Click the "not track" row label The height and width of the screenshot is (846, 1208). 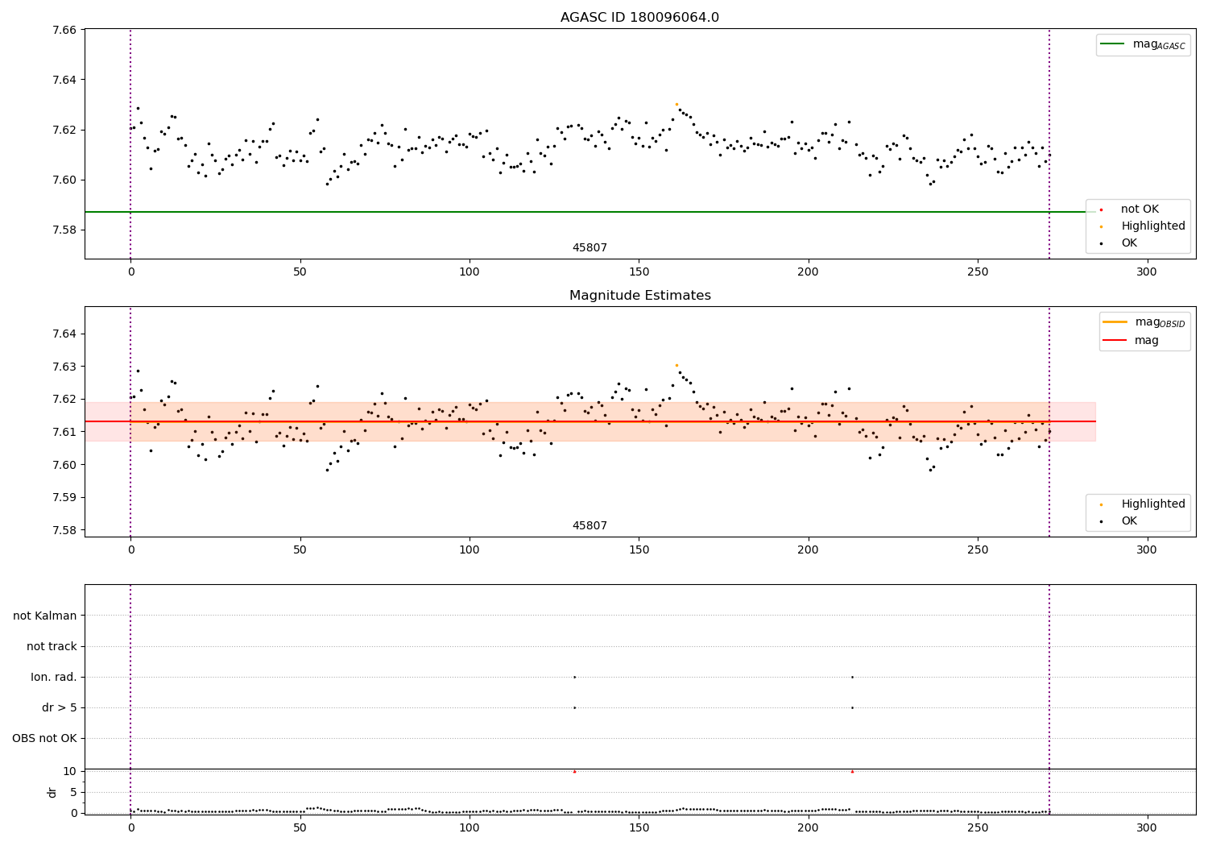point(52,646)
